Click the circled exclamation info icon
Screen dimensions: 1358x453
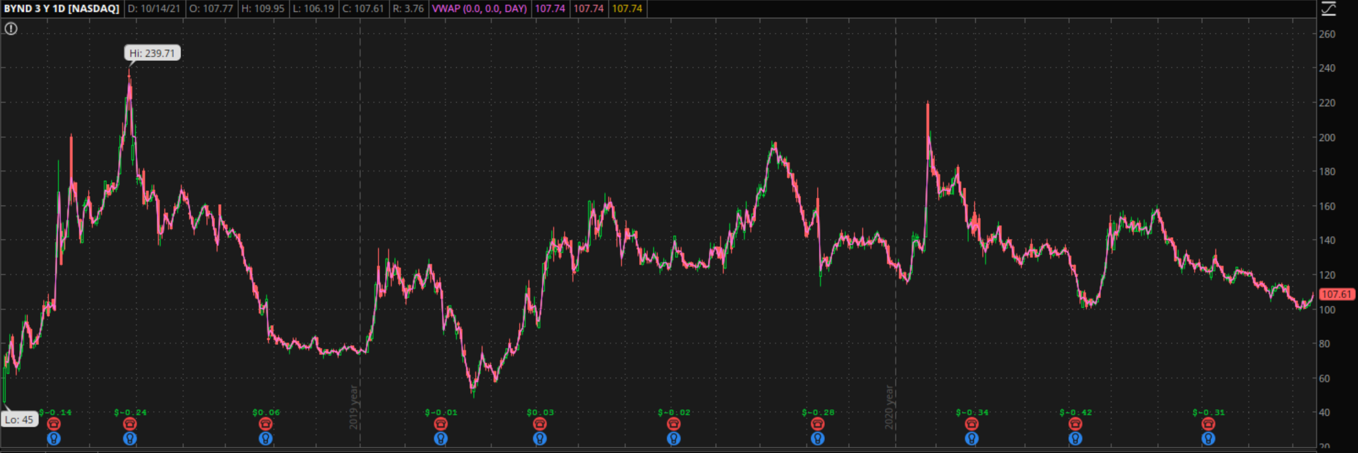[11, 28]
